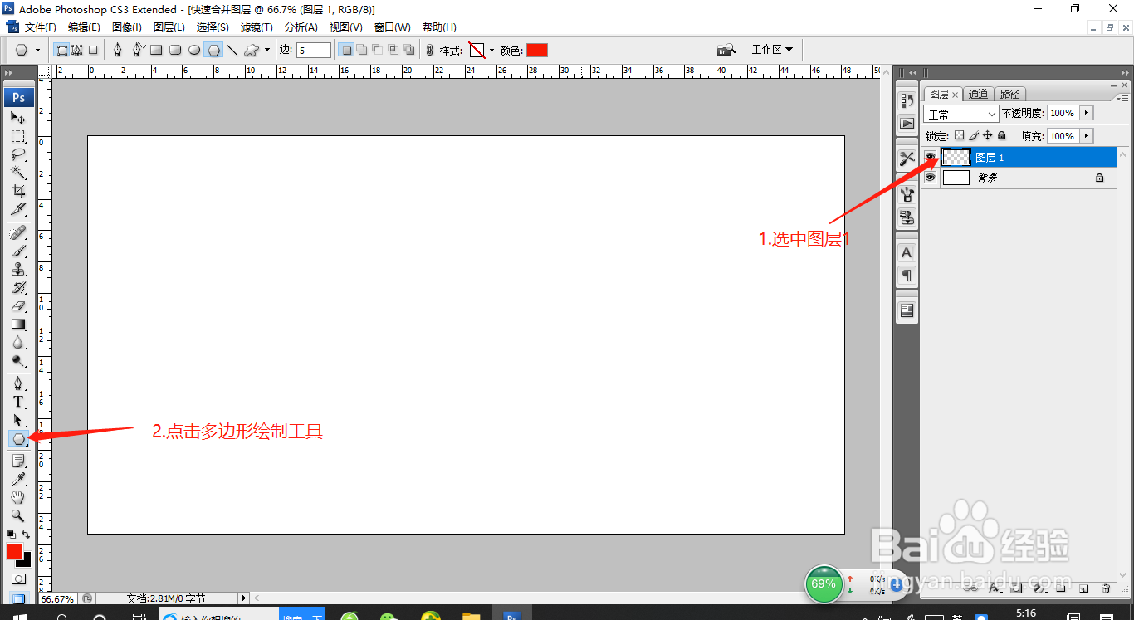This screenshot has width=1134, height=620.
Task: Select the Blur tool
Action: click(x=18, y=343)
